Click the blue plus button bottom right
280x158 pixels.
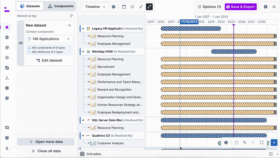click(x=274, y=143)
